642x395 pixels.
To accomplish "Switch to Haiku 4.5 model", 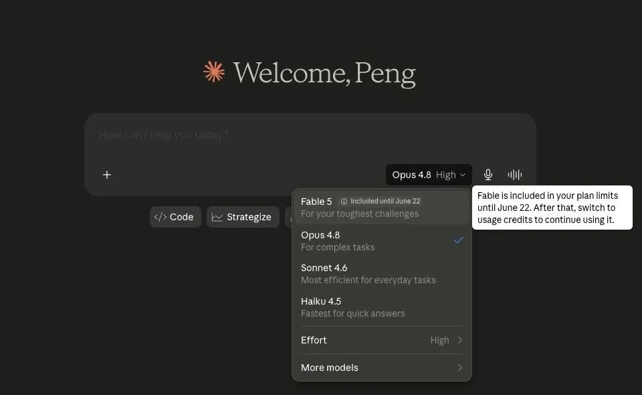I will pyautogui.click(x=382, y=307).
